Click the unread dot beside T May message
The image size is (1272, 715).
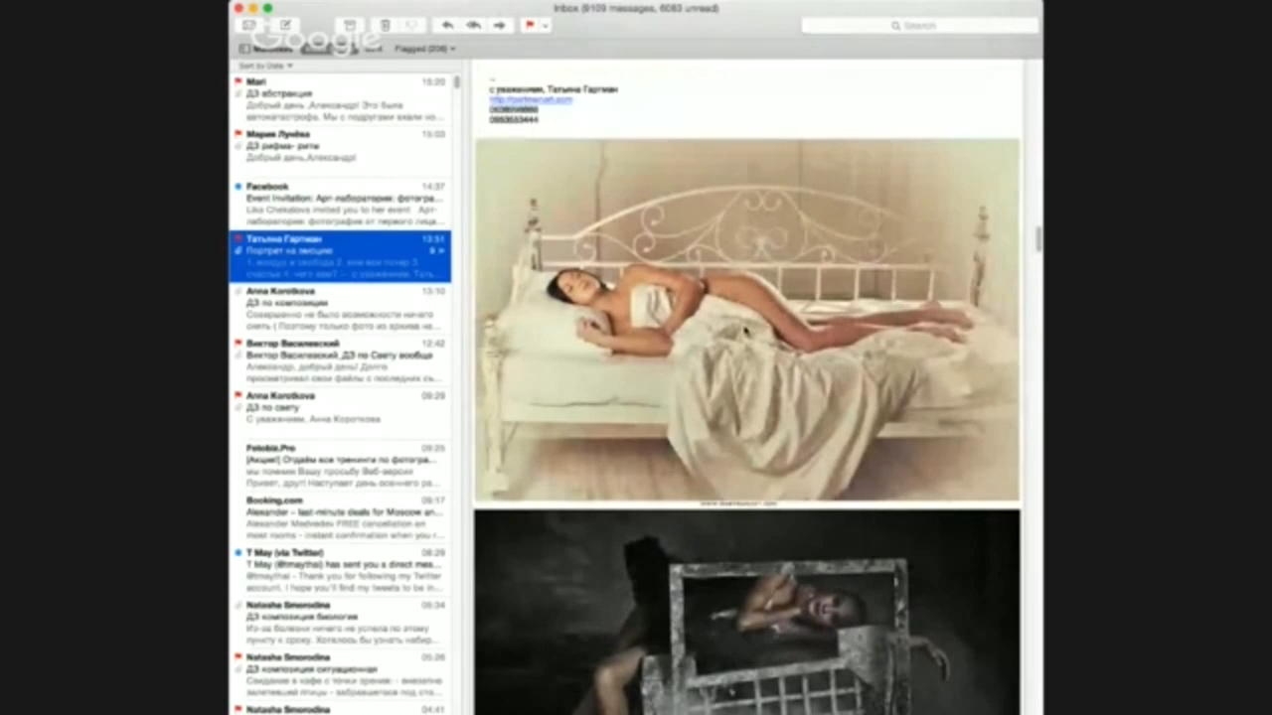(x=238, y=552)
